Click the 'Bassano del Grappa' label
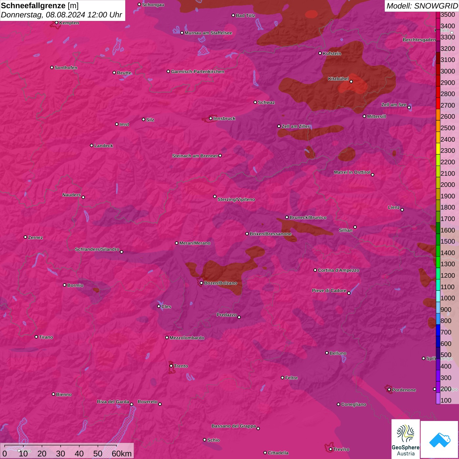 (234, 426)
